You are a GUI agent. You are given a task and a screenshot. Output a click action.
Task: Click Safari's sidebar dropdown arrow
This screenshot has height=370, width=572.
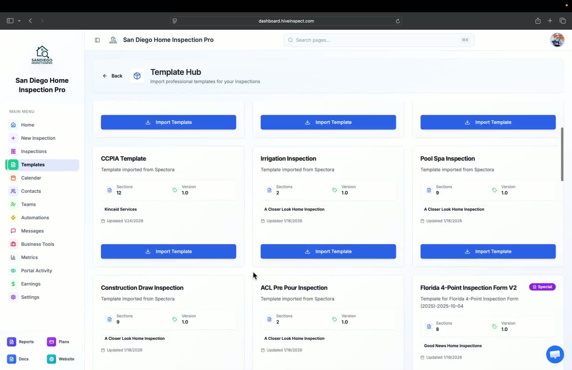click(19, 21)
